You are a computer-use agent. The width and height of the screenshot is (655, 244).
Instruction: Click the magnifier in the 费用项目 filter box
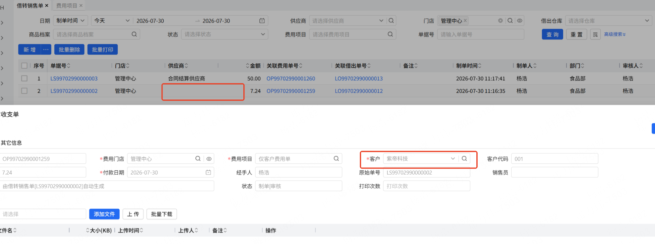tap(390, 34)
